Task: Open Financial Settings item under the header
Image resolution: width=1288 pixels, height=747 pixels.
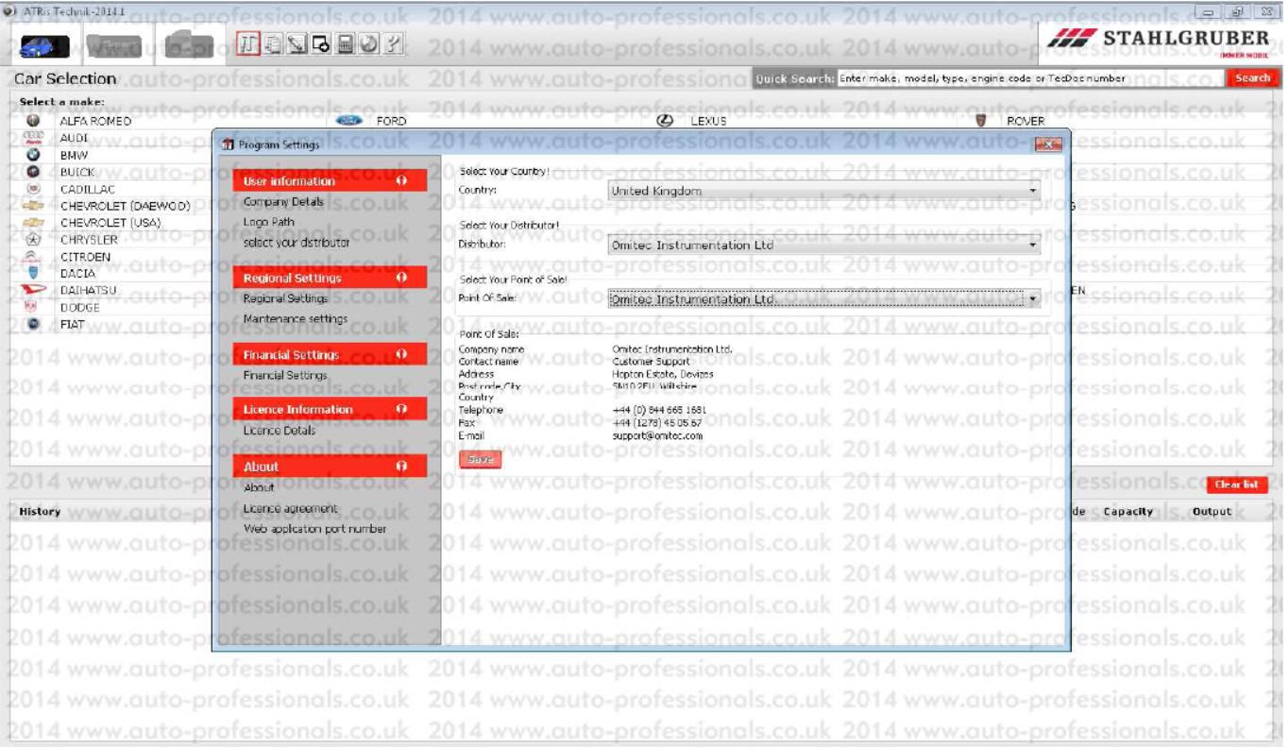Action: click(285, 375)
